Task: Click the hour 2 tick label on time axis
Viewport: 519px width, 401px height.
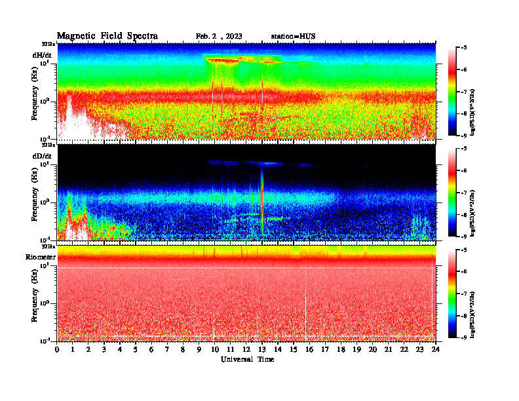Action: (88, 350)
